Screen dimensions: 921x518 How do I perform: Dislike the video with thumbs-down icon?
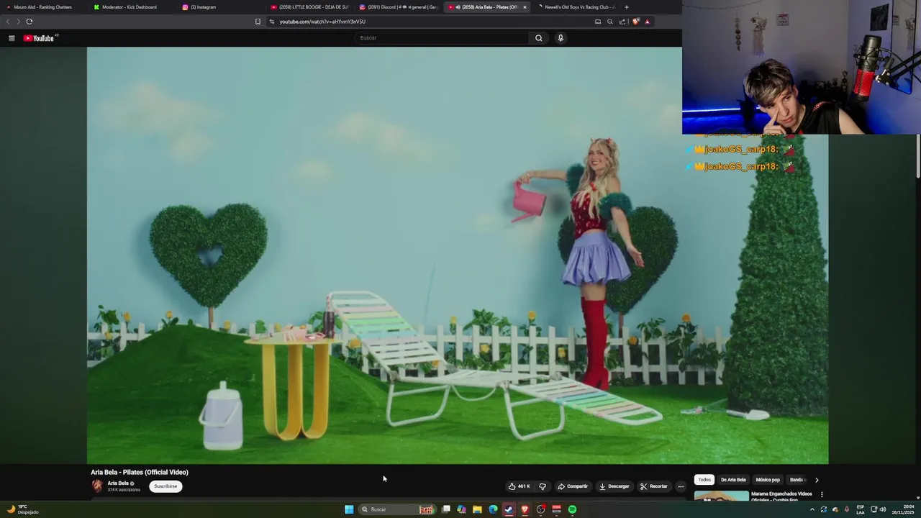[x=543, y=486]
